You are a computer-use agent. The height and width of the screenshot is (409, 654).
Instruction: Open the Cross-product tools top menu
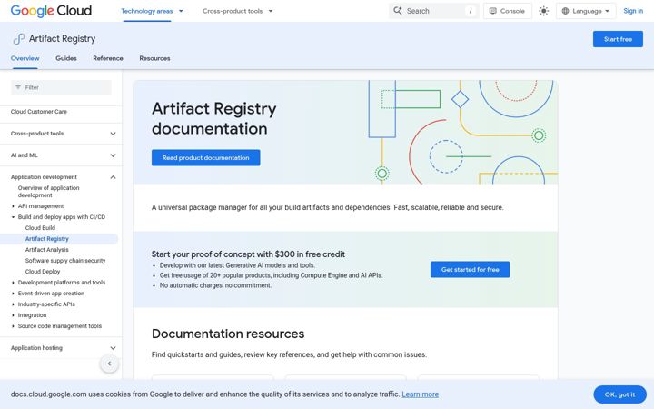(x=237, y=11)
